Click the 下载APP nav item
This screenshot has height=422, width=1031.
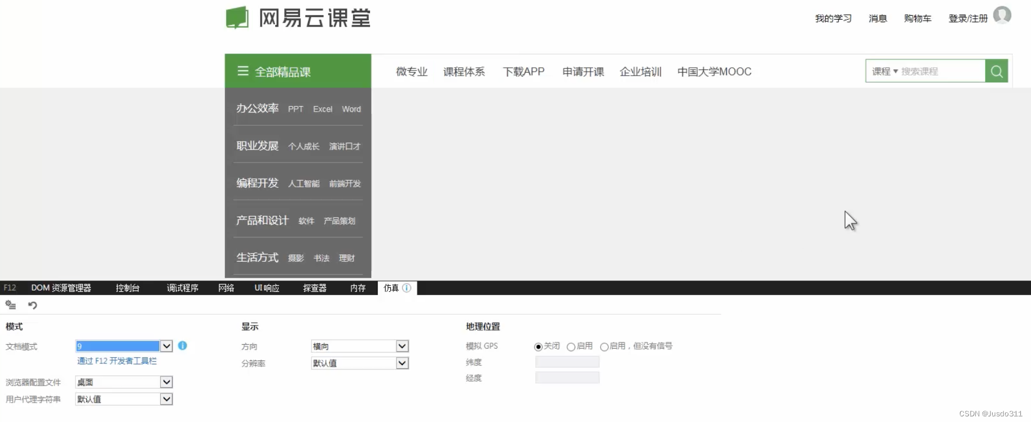(x=523, y=72)
